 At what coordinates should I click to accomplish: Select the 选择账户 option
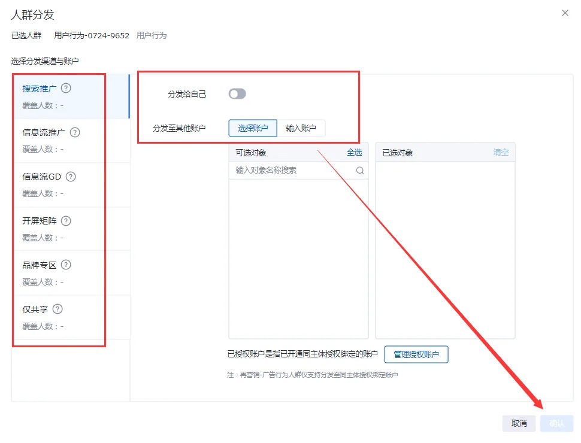pos(253,128)
